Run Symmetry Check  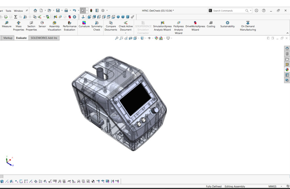point(97,26)
